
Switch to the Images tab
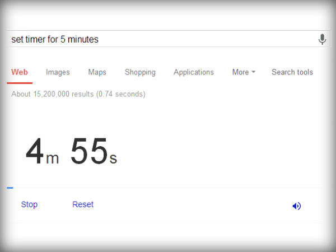pos(58,72)
